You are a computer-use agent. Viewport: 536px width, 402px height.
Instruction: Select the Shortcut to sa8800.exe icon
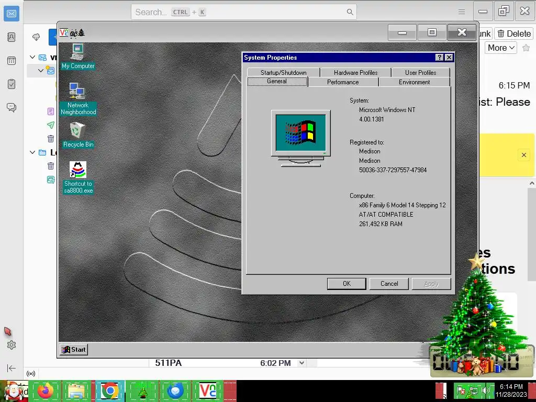click(78, 178)
